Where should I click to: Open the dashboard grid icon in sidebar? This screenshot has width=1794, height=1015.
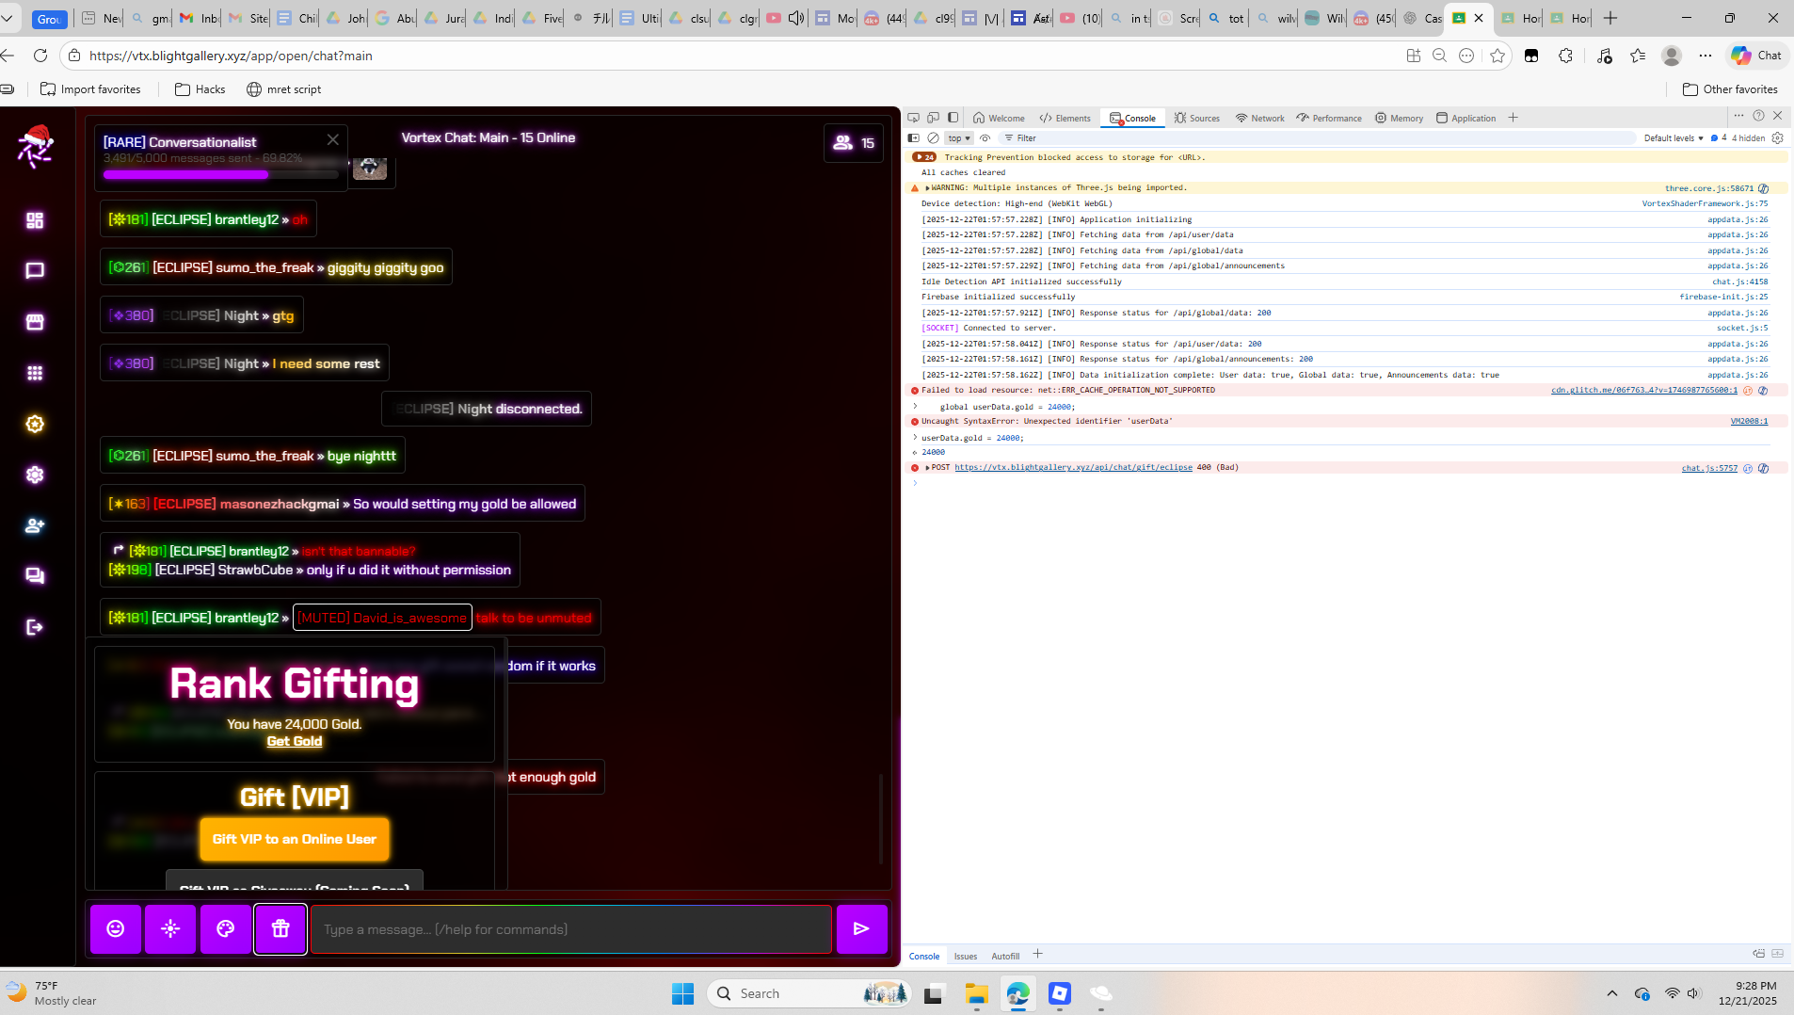click(35, 220)
